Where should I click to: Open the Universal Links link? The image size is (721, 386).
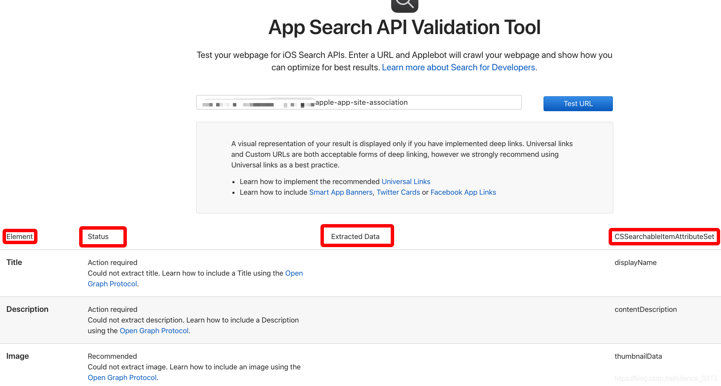pyautogui.click(x=406, y=181)
